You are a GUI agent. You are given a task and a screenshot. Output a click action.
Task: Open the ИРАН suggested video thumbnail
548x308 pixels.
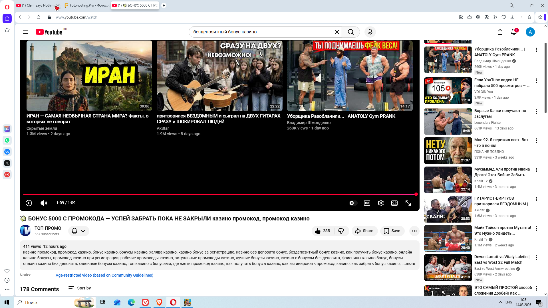[89, 76]
